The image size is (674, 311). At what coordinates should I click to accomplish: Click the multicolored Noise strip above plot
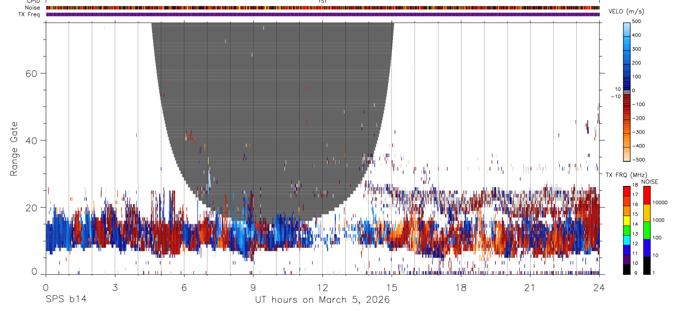(x=323, y=8)
